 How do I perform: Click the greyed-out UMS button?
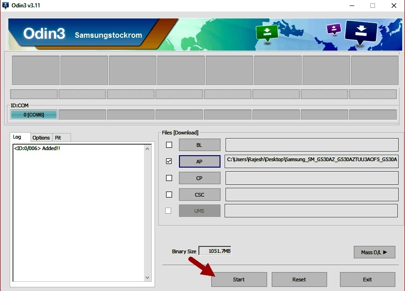[199, 210]
